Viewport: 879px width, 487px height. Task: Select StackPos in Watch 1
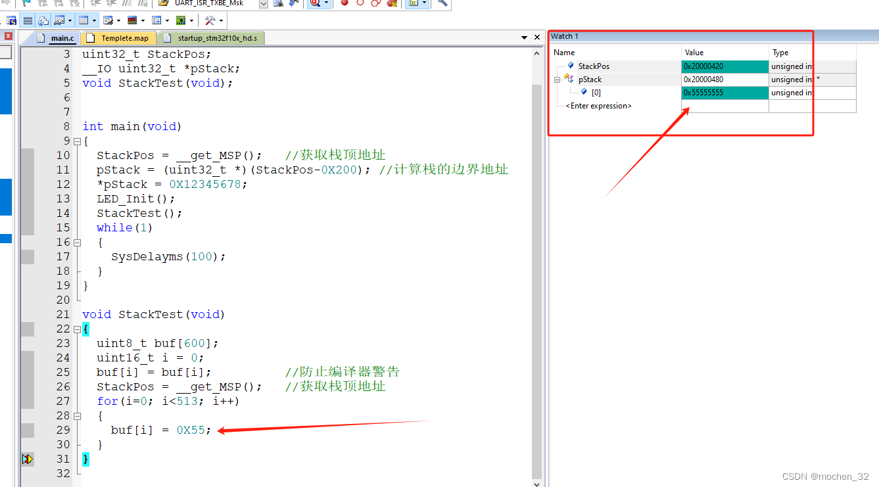(593, 66)
